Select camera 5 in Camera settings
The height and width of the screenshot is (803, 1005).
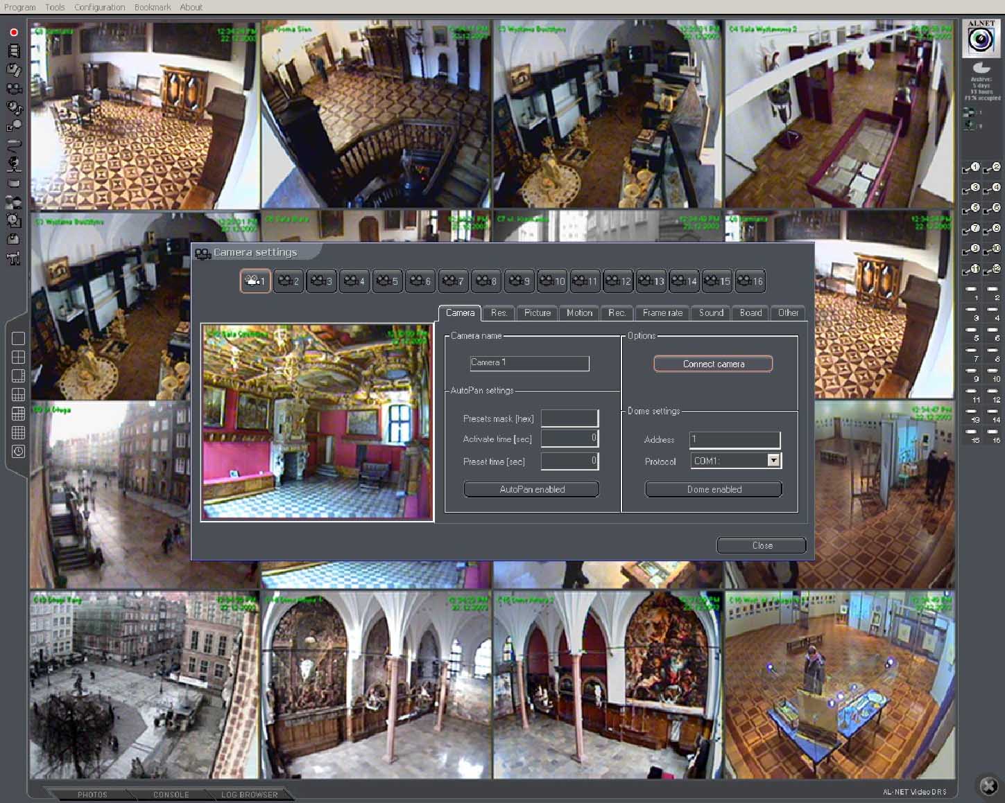[x=387, y=281]
